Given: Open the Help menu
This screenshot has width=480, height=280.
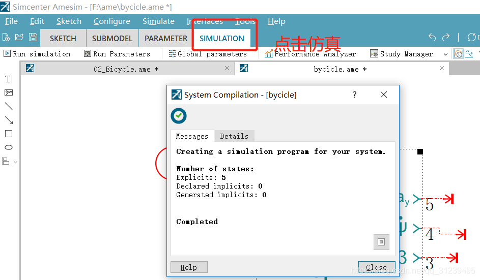Looking at the screenshot, I should 276,21.
